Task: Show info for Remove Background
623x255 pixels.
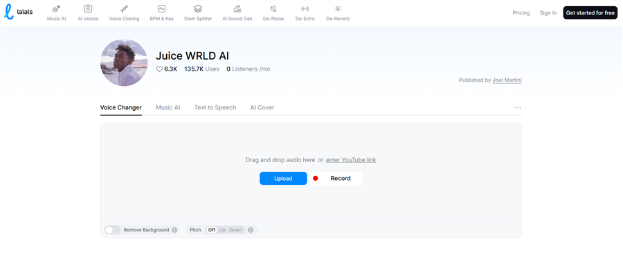Action: point(174,230)
